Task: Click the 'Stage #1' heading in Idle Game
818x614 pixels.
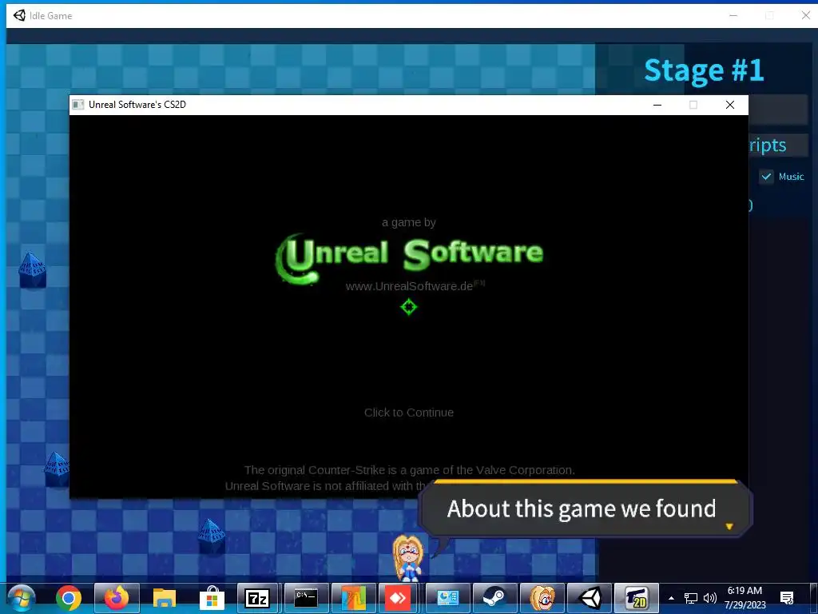Action: tap(704, 70)
